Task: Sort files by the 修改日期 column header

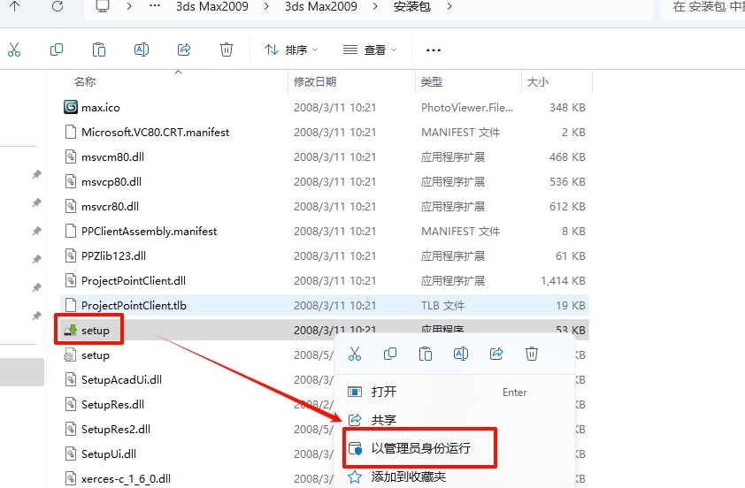Action: click(x=315, y=81)
